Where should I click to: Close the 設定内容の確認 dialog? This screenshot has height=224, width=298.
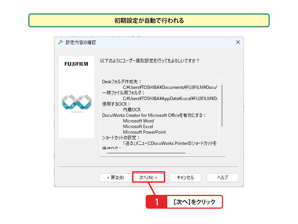pyautogui.click(x=238, y=42)
